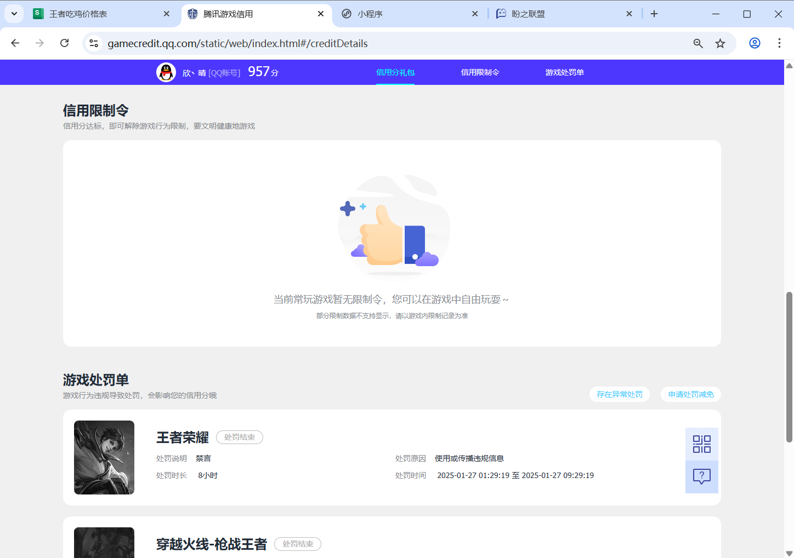This screenshot has width=794, height=558.
Task: Open the Chrome three-dot menu
Action: coord(779,43)
